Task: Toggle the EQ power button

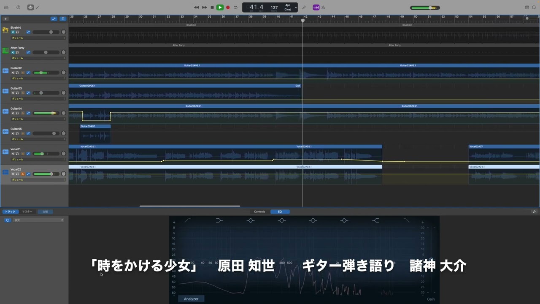Action: click(x=7, y=220)
